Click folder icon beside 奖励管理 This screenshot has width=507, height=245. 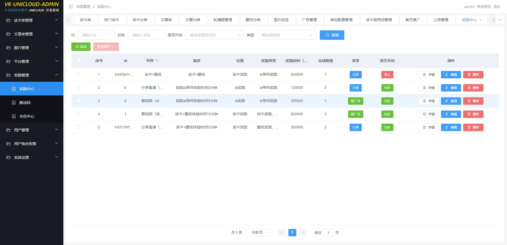tap(8, 75)
